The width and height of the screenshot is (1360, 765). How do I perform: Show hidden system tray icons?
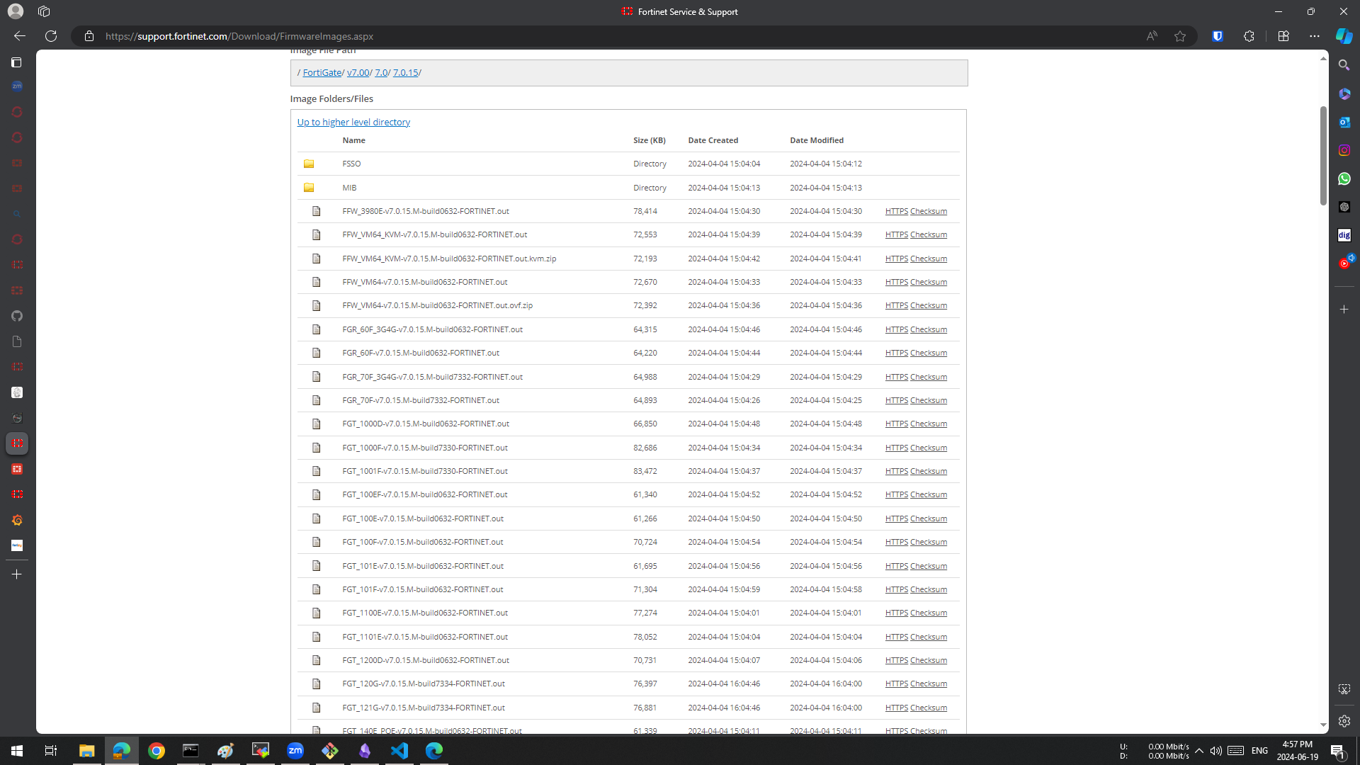(1198, 751)
